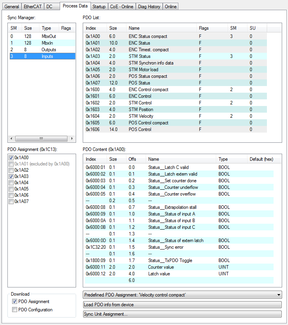Viewport: 288px width, 325px height.
Task: Click the PDO List Index column header
Action: coord(95,28)
